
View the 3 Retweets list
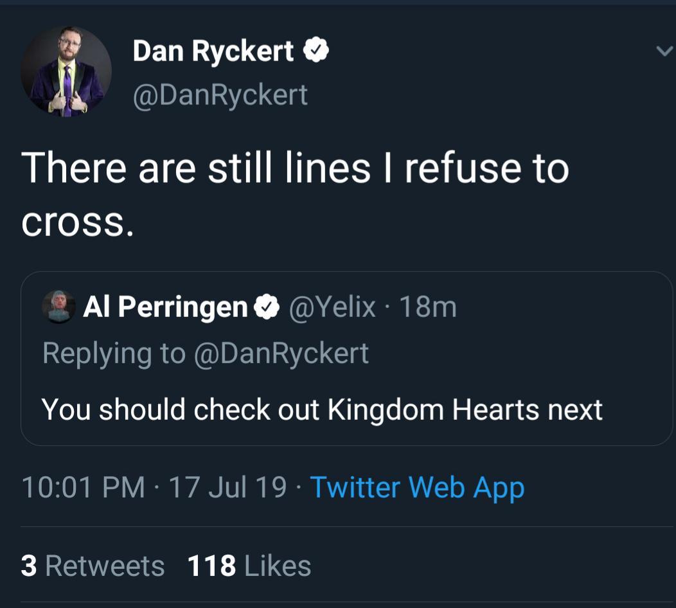[93, 566]
